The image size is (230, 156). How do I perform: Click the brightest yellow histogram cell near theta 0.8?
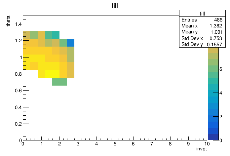(x=52, y=74)
